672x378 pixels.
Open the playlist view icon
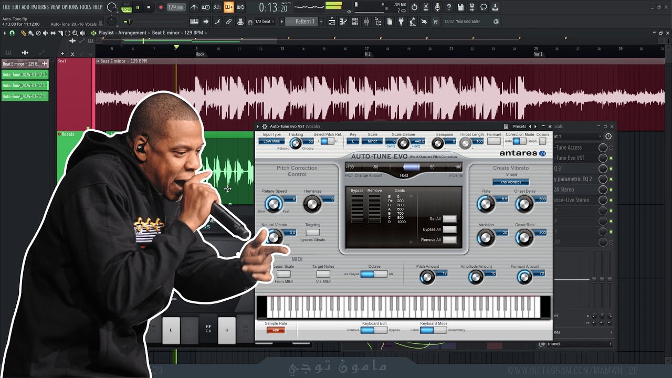[332, 22]
